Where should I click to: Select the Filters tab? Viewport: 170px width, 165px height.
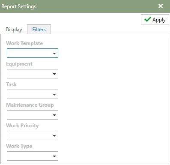pyautogui.click(x=39, y=30)
